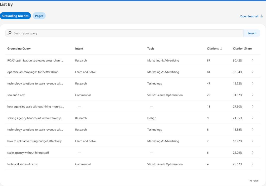This screenshot has height=186, width=266.
Task: Select query 'scale agency without hiring staff'
Action: (x=28, y=153)
